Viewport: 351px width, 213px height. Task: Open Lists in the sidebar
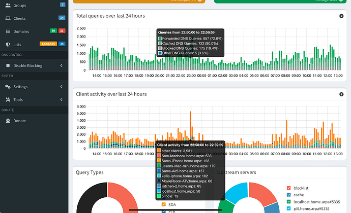coord(34,45)
